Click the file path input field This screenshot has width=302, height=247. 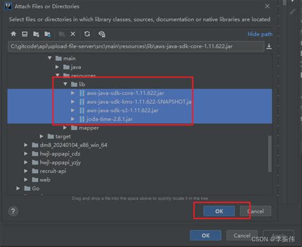pyautogui.click(x=136, y=46)
